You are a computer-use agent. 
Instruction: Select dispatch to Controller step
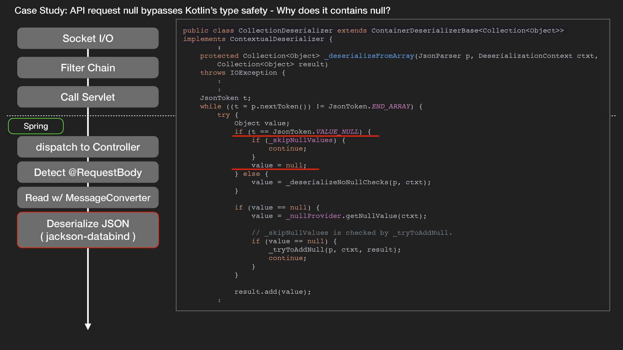point(88,147)
